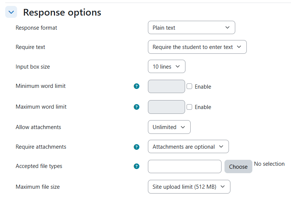Open help for Minimum word limit

pos(137,86)
